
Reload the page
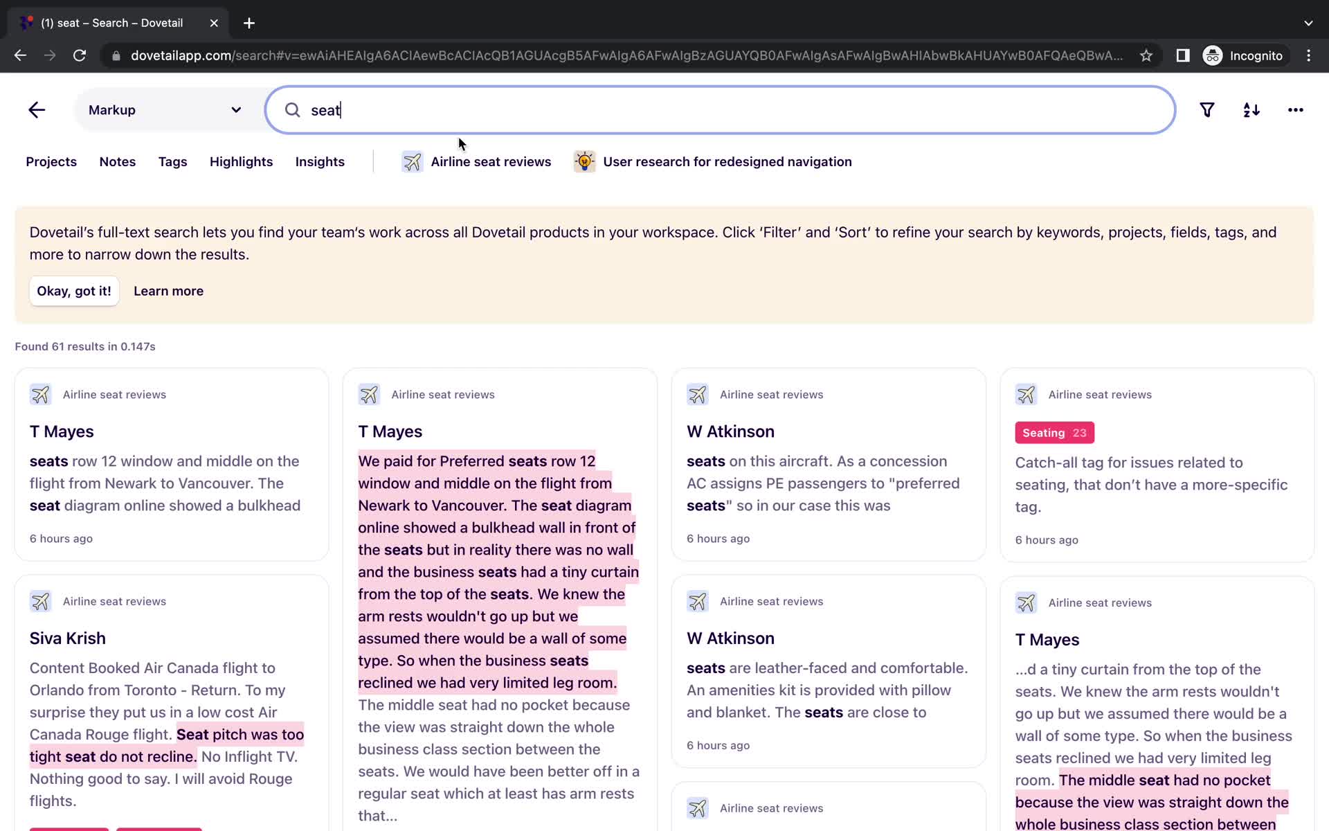80,55
